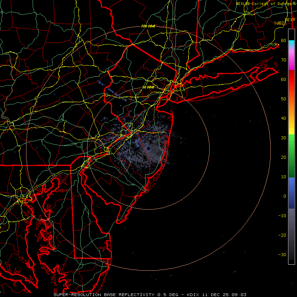Screen dimensions: 297x297
Task: Click the KDIX radar site dark center dot
Action: (x=148, y=149)
